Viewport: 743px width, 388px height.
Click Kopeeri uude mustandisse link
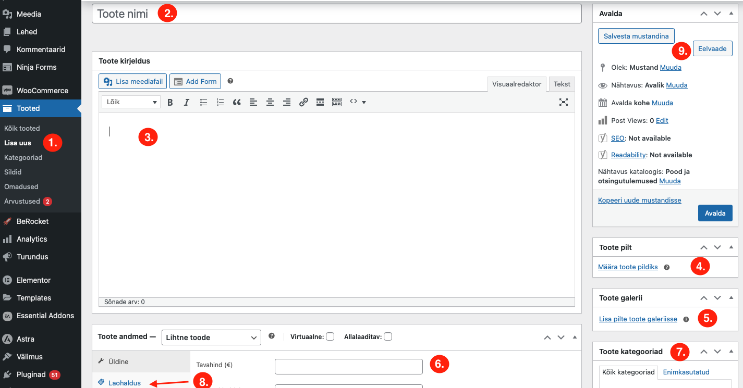click(639, 200)
